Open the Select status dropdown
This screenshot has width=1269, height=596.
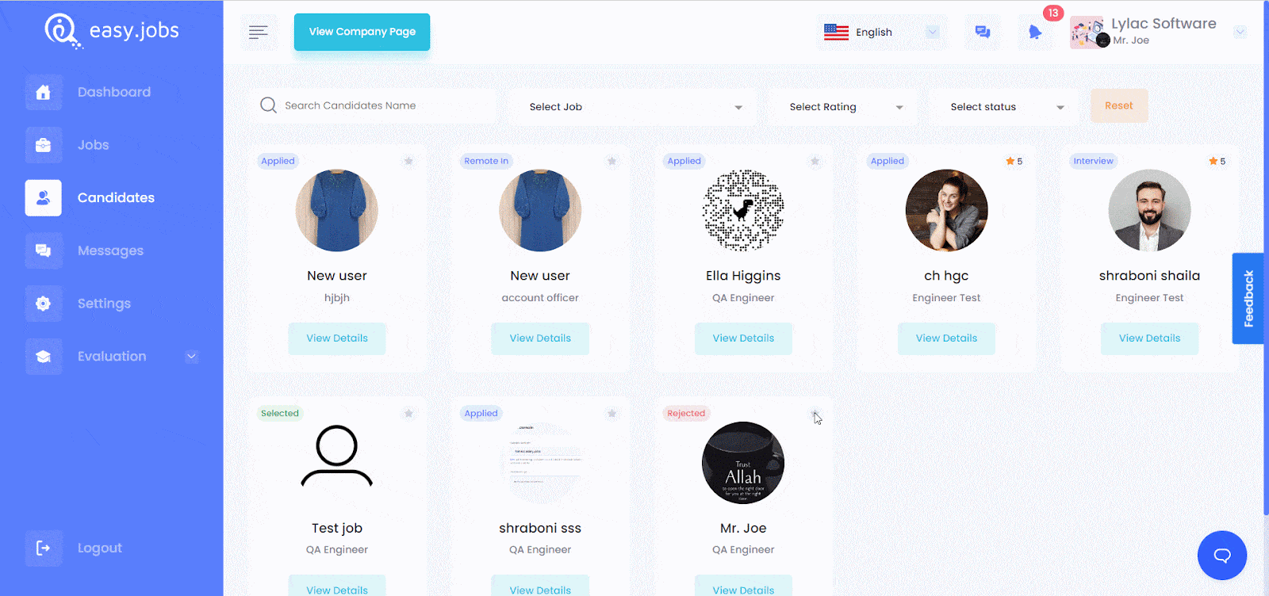coord(1006,107)
